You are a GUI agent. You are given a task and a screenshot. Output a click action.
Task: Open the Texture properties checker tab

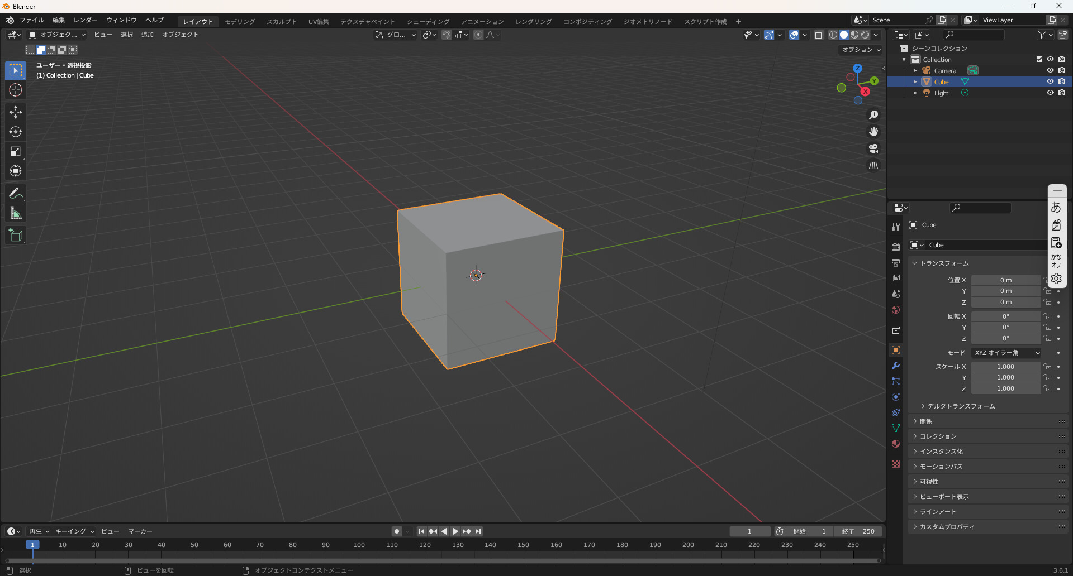pyautogui.click(x=896, y=464)
